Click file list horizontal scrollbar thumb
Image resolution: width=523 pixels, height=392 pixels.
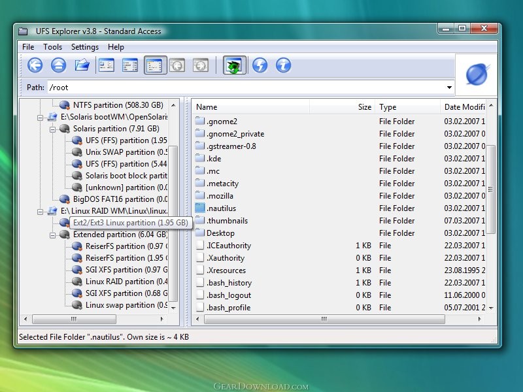(x=324, y=319)
